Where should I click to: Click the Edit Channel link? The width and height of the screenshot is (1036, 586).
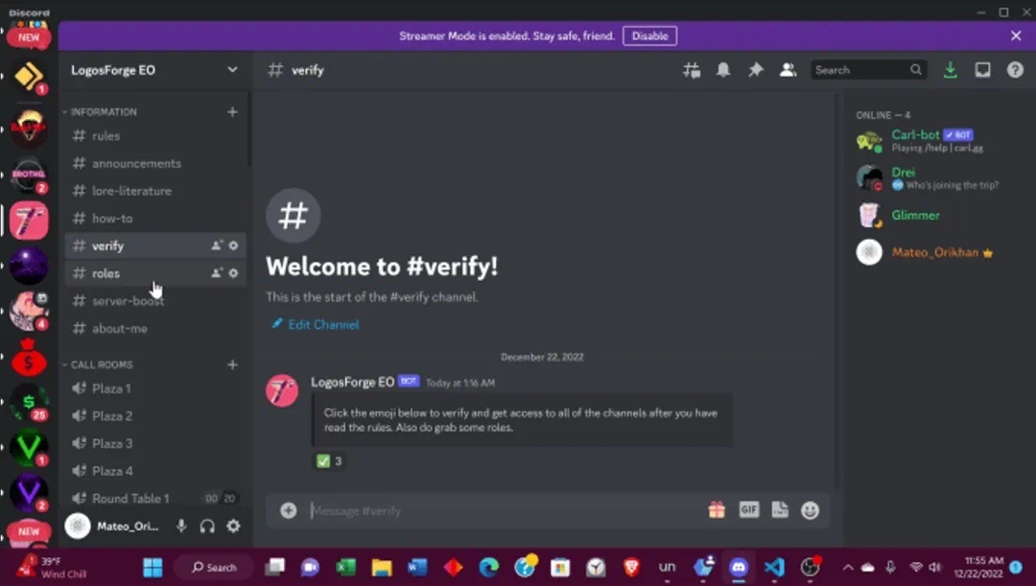coord(316,324)
